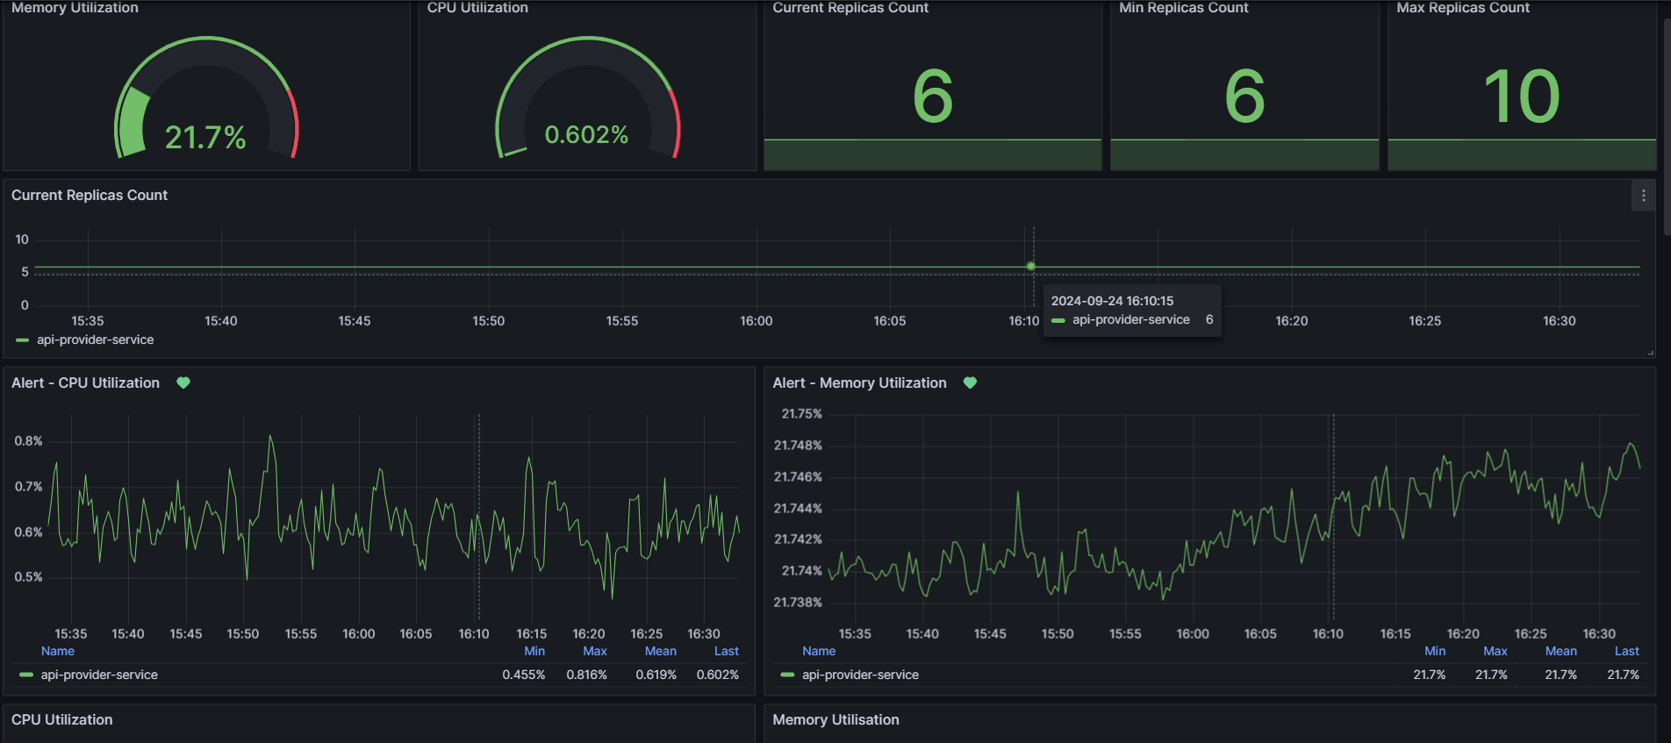1671x743 pixels.
Task: Sort Memory alert legend by Last column
Action: point(1626,651)
